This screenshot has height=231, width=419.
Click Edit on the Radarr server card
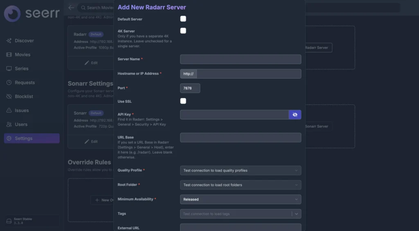click(91, 63)
